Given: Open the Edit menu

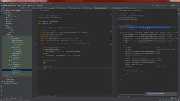Looking at the screenshot, I should tap(4, 3).
